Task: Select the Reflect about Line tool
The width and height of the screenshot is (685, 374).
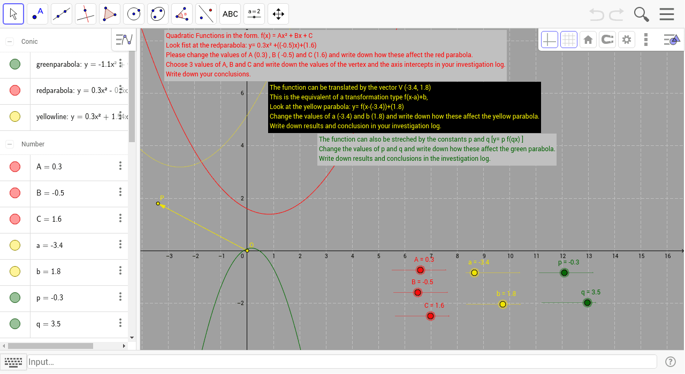Action: (x=206, y=14)
